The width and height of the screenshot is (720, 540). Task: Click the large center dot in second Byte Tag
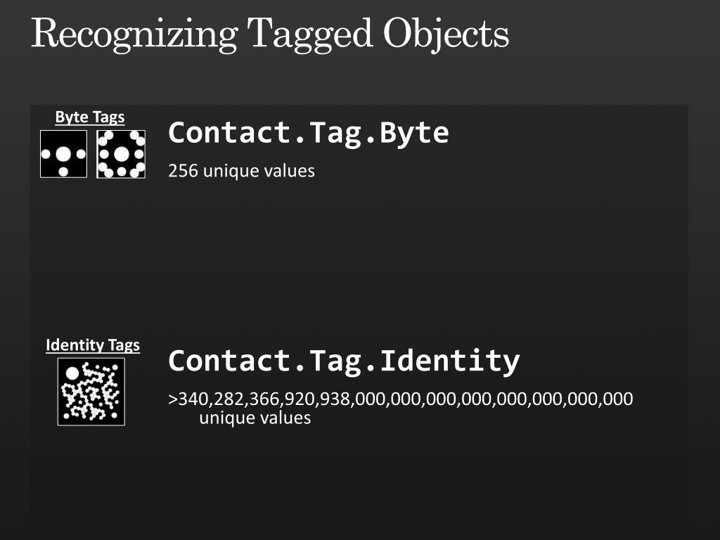coord(121,154)
